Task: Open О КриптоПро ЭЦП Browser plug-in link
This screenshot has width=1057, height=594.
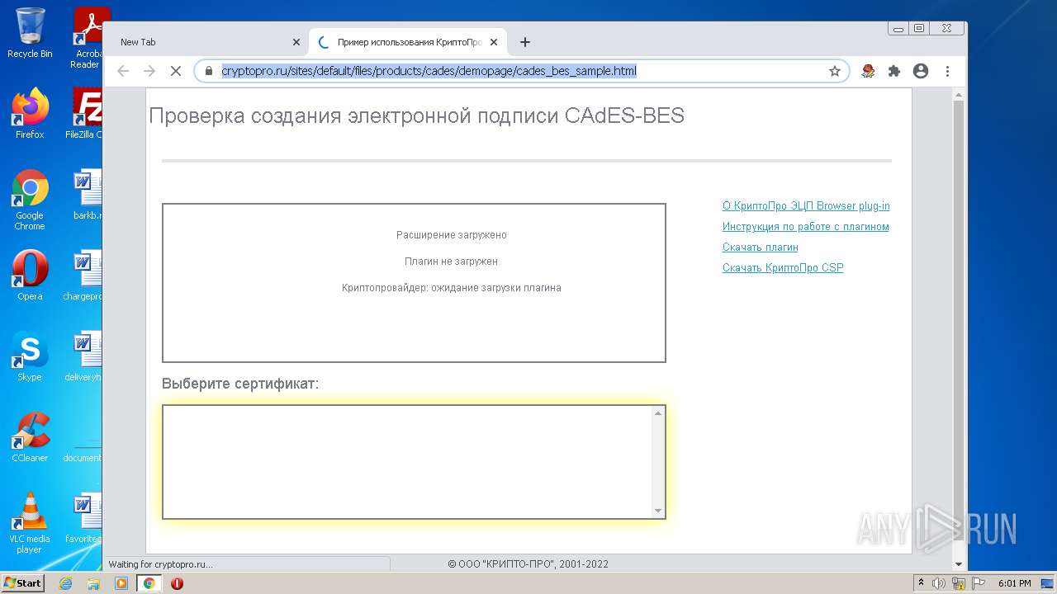Action: tap(806, 206)
